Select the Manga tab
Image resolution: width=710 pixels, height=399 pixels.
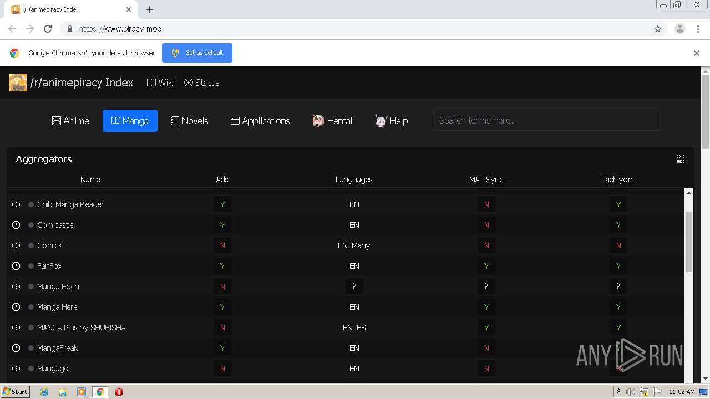(x=130, y=121)
